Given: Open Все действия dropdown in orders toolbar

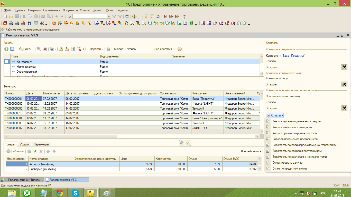Looking at the screenshot, I should [x=164, y=49].
